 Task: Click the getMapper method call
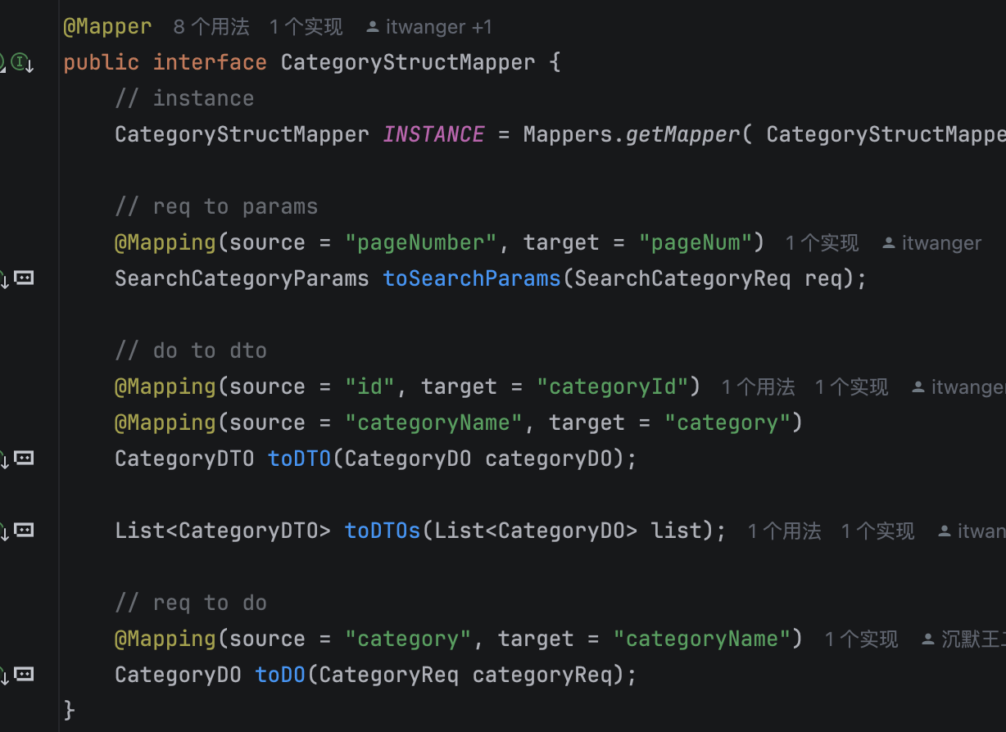pos(682,134)
